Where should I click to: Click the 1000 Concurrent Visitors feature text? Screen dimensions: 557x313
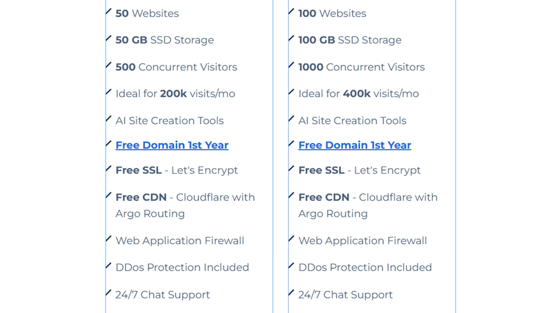click(361, 67)
